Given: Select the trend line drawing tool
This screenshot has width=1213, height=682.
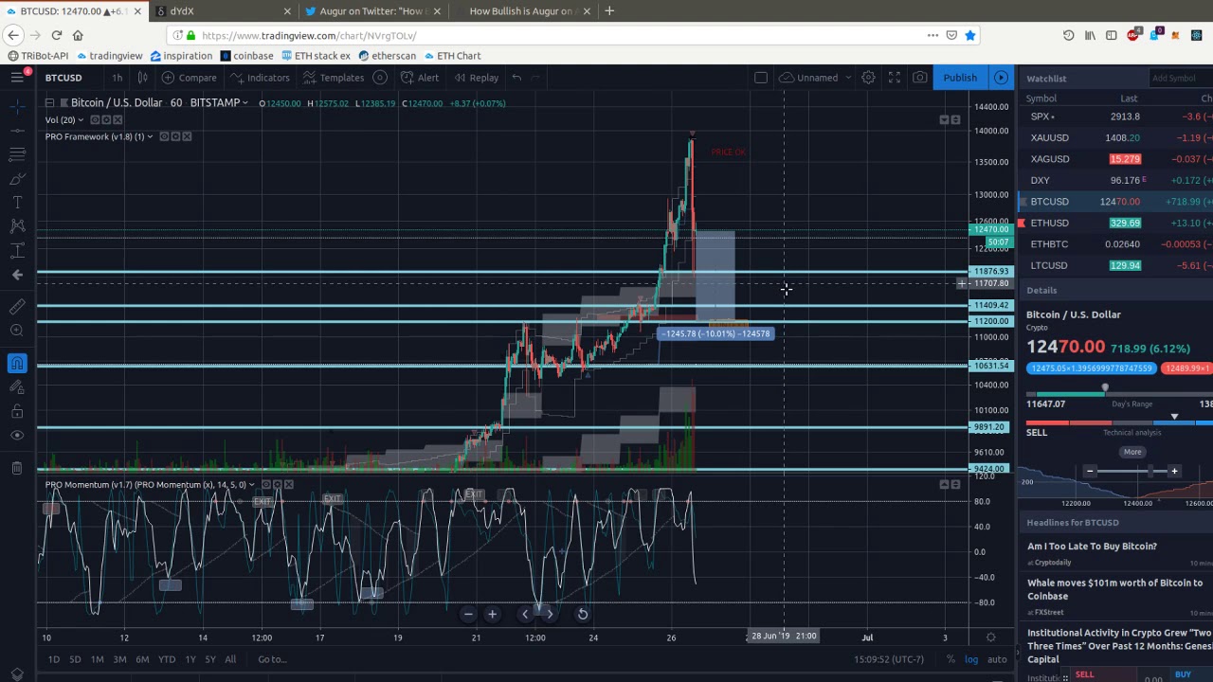Looking at the screenshot, I should [17, 130].
